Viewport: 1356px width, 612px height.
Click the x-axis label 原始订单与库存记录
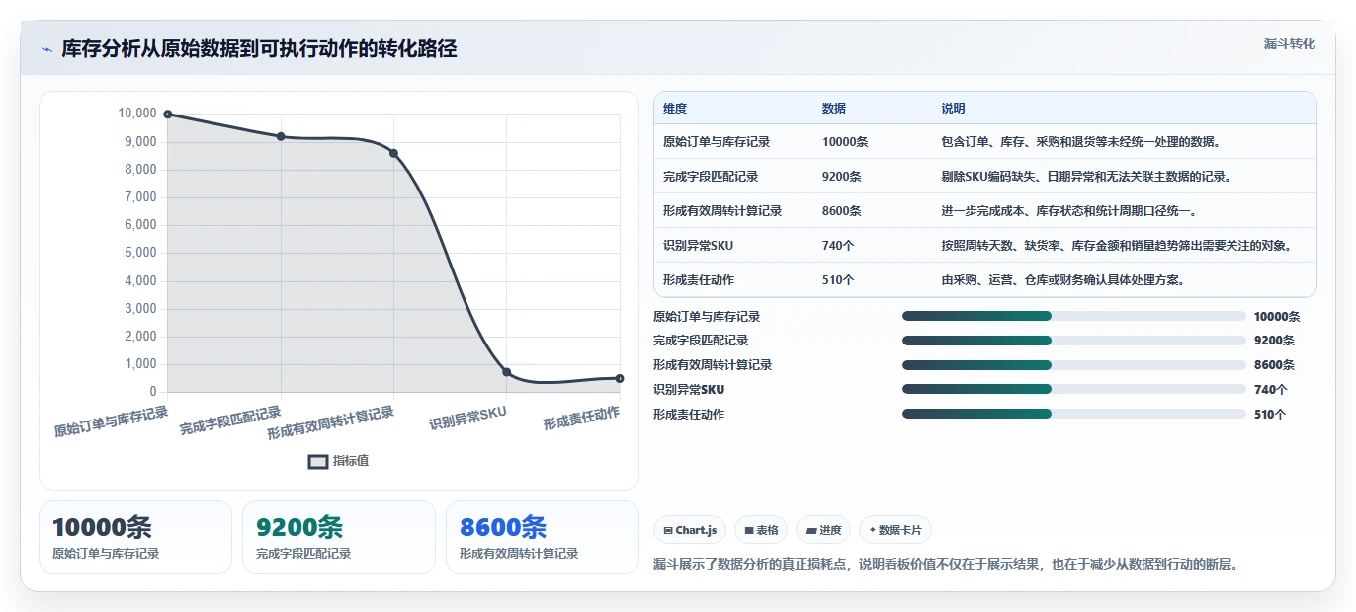(111, 421)
